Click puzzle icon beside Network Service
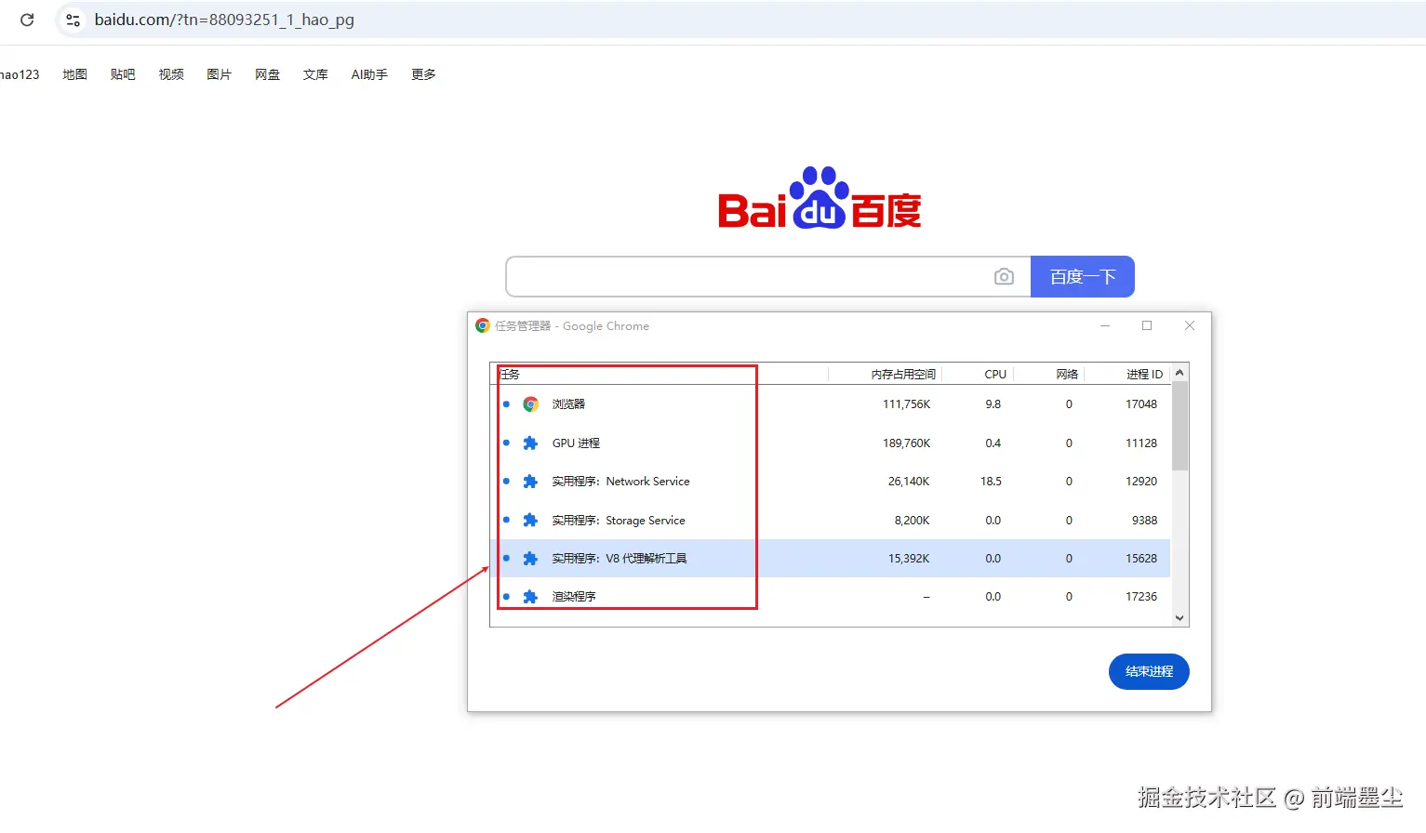Image resolution: width=1426 pixels, height=833 pixels. (x=530, y=482)
